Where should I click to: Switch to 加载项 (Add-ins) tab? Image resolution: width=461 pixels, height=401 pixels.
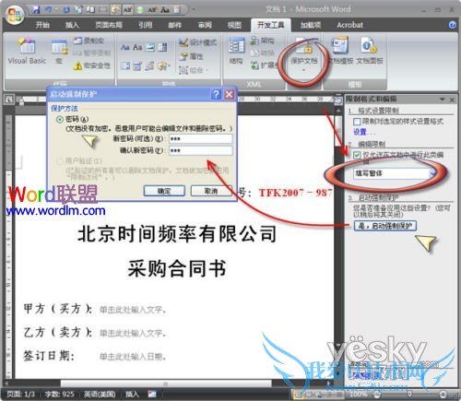pyautogui.click(x=311, y=25)
